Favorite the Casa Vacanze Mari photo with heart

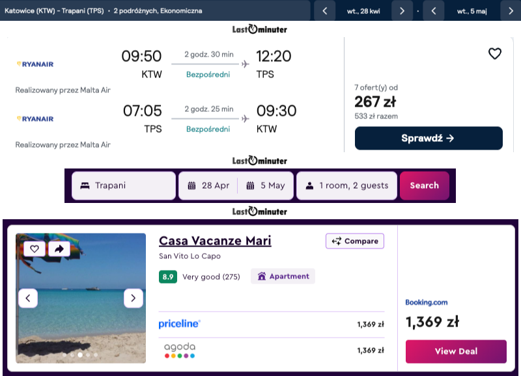pyautogui.click(x=35, y=248)
